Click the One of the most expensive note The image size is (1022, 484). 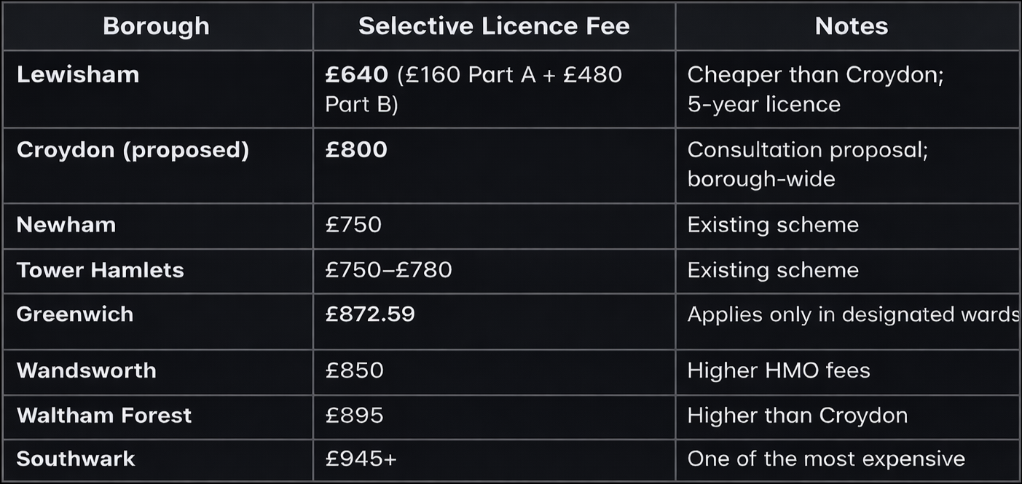826,459
